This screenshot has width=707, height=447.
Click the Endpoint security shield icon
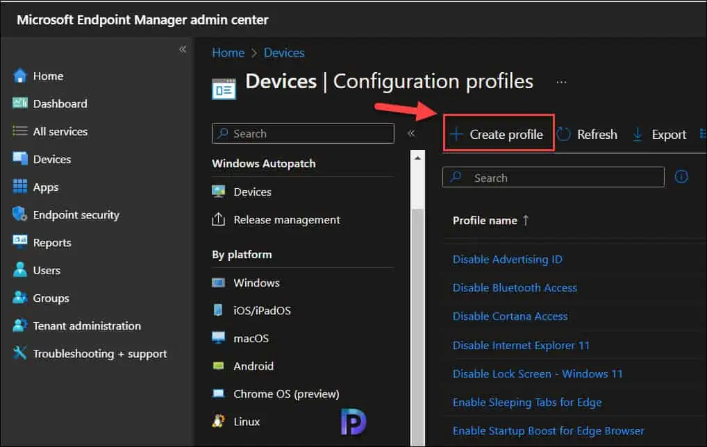click(x=20, y=214)
